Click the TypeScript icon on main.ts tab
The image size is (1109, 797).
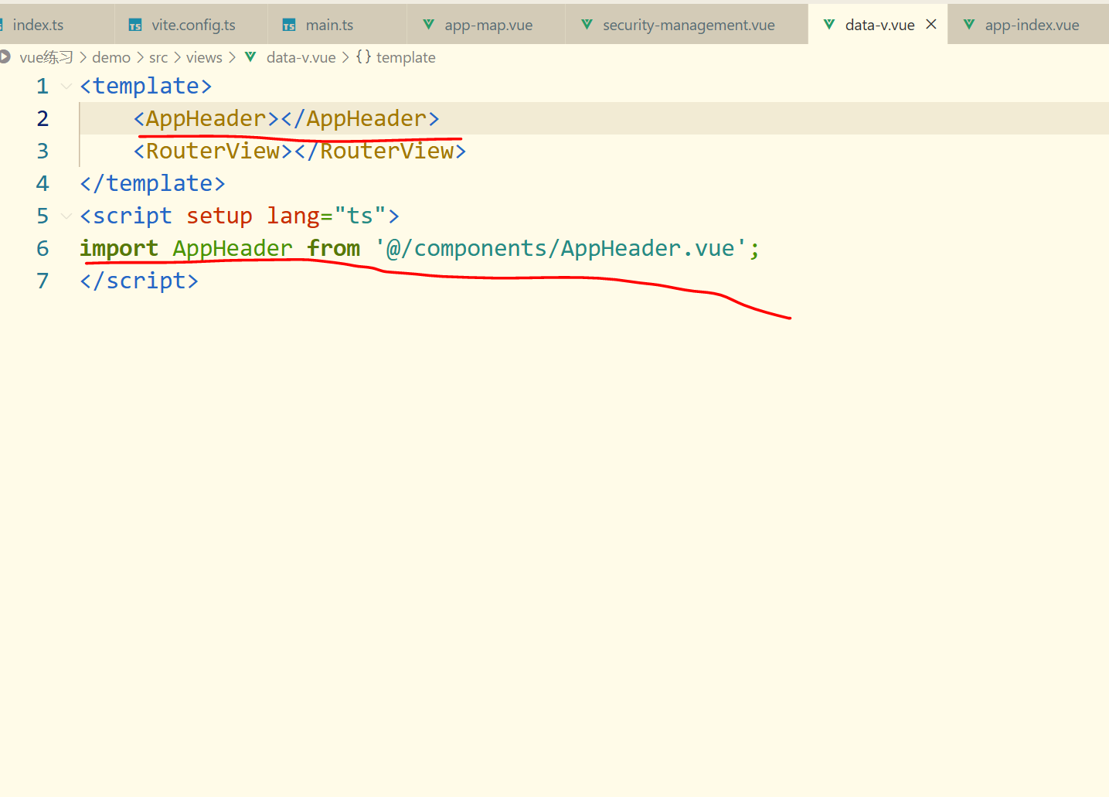coord(289,26)
